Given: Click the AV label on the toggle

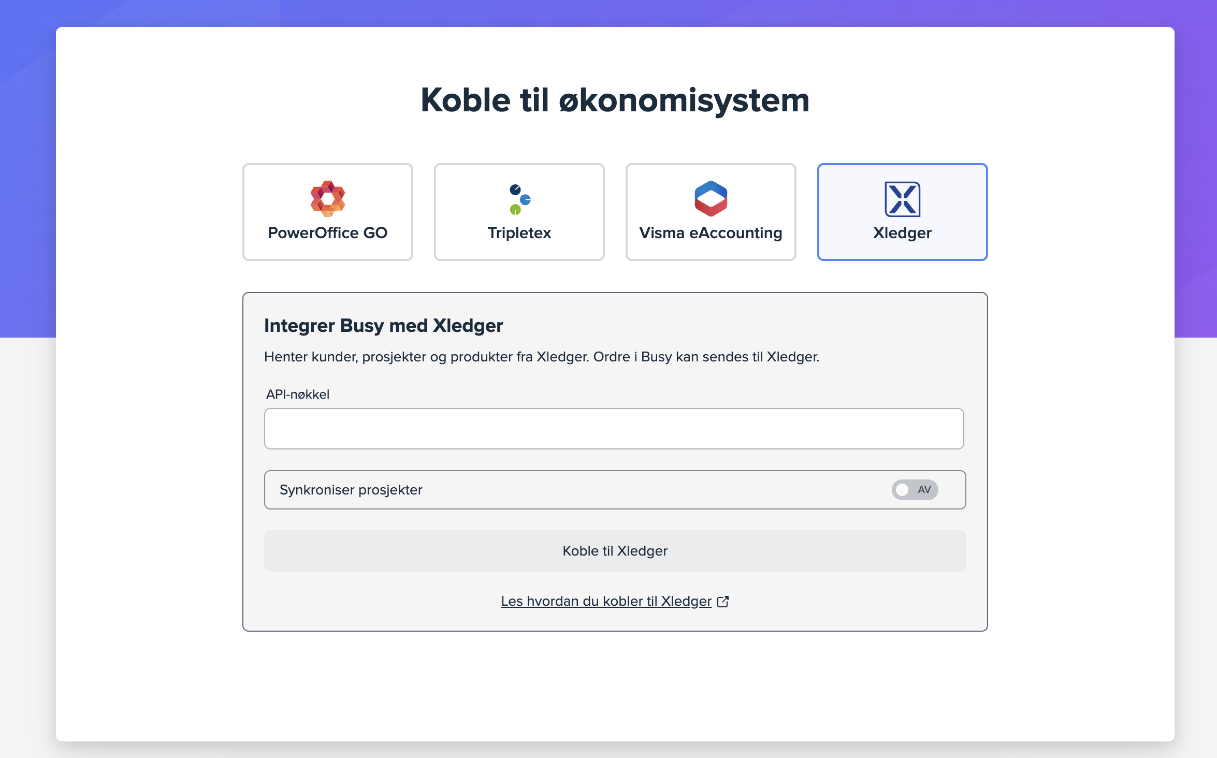Looking at the screenshot, I should (x=924, y=490).
